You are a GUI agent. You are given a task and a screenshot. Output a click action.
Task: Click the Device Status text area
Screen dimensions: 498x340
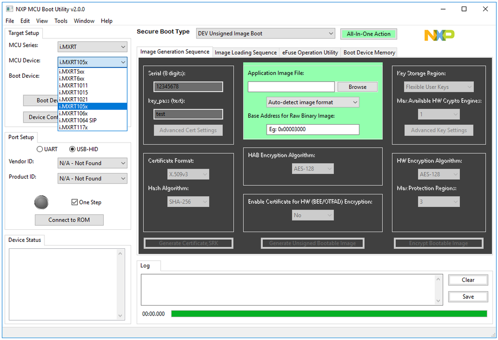(63, 284)
